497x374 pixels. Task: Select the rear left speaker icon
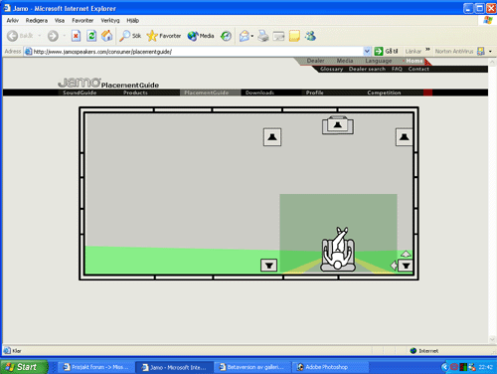coord(268,266)
